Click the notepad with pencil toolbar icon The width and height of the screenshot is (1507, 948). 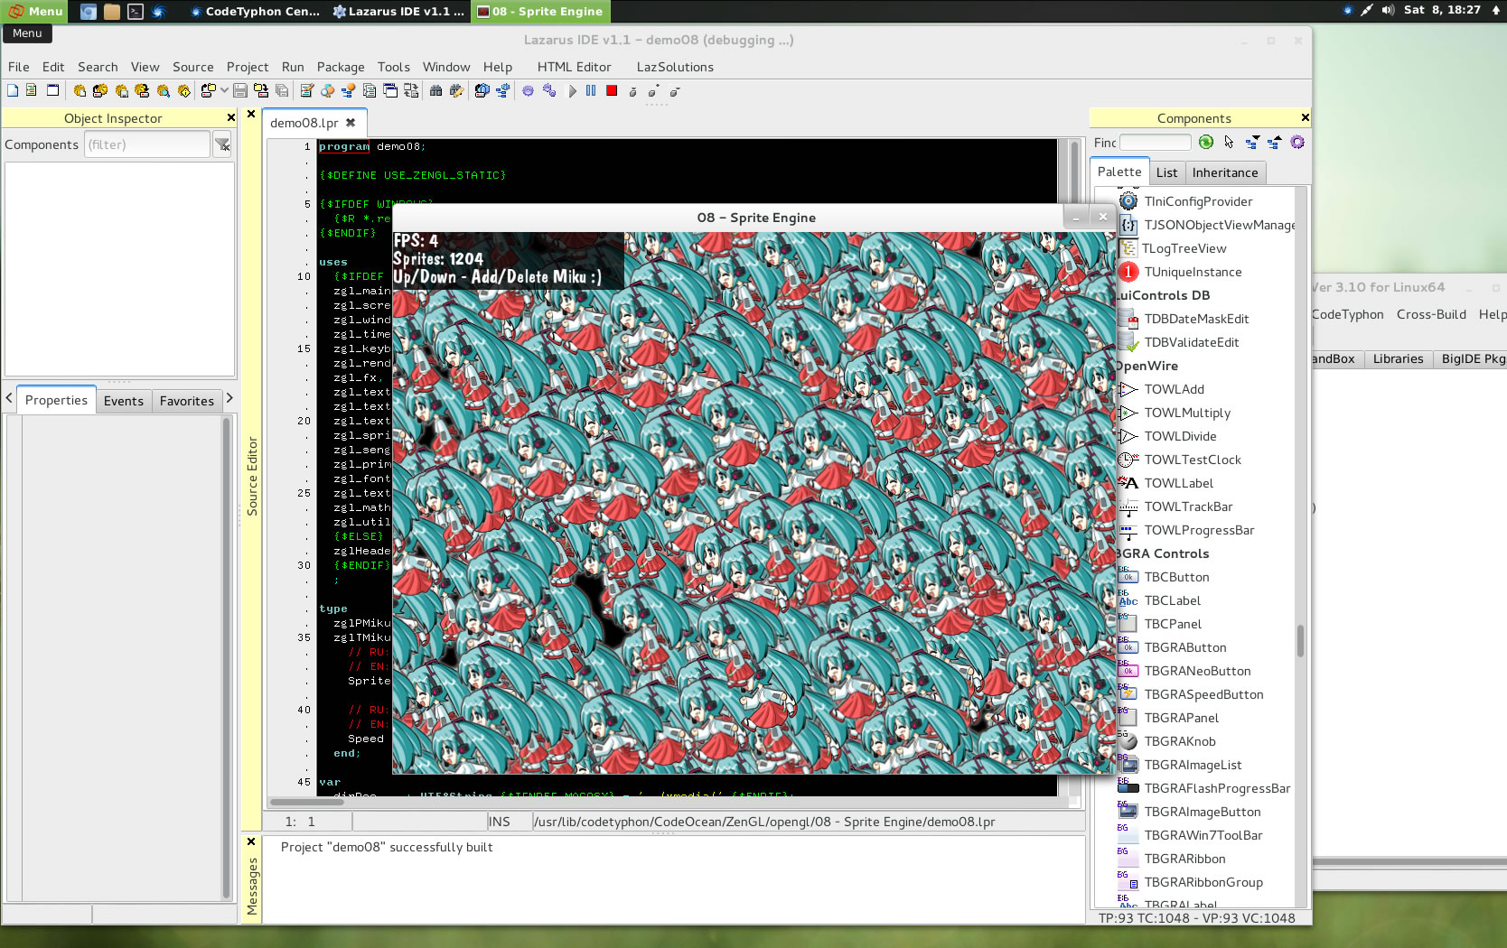click(307, 90)
